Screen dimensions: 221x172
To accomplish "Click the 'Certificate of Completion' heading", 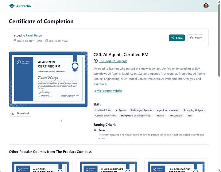I will [41, 21].
